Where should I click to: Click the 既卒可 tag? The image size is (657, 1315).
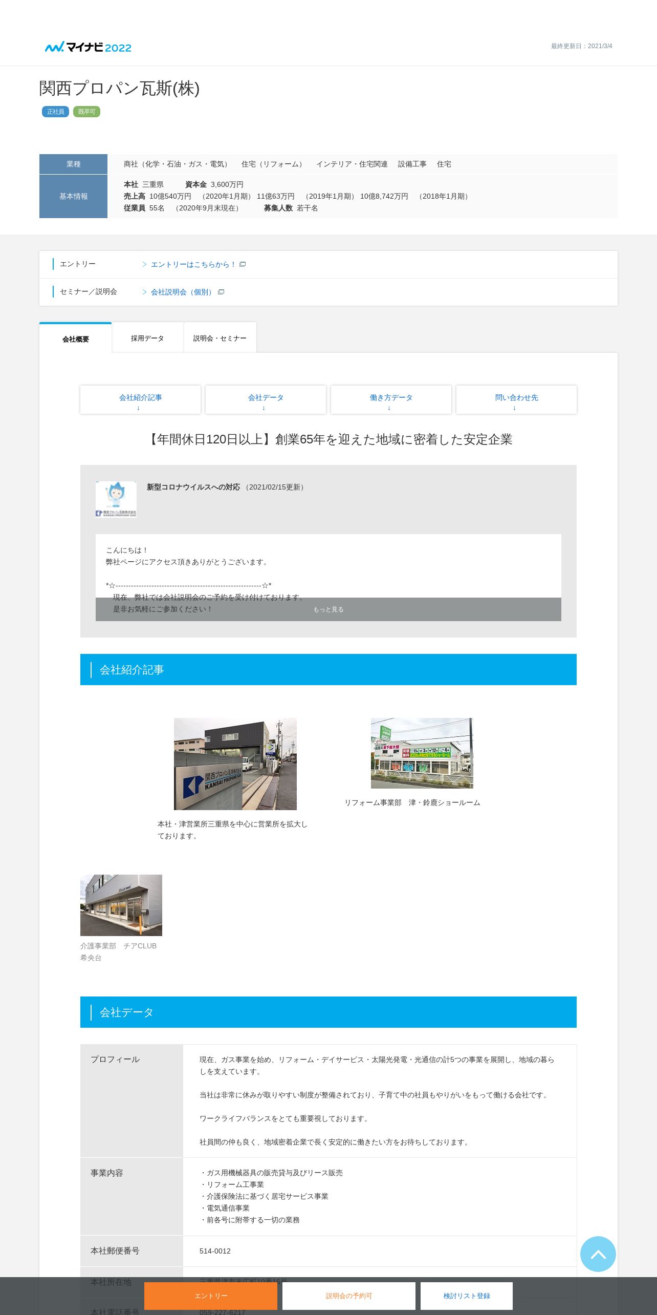(86, 112)
